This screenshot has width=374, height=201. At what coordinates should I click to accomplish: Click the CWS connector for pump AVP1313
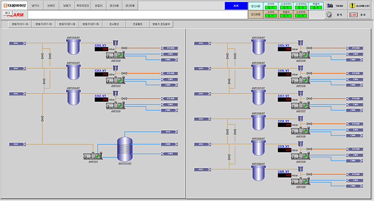(169, 79)
